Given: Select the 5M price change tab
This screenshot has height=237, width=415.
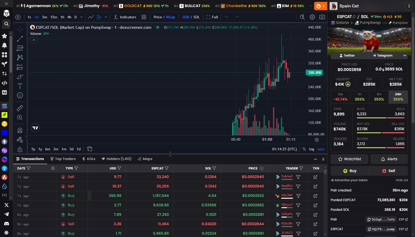Looking at the screenshot, I should [340, 97].
